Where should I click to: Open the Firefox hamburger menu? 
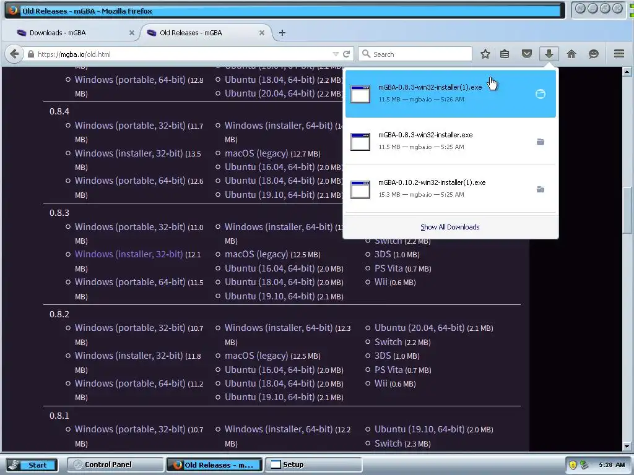pos(619,53)
